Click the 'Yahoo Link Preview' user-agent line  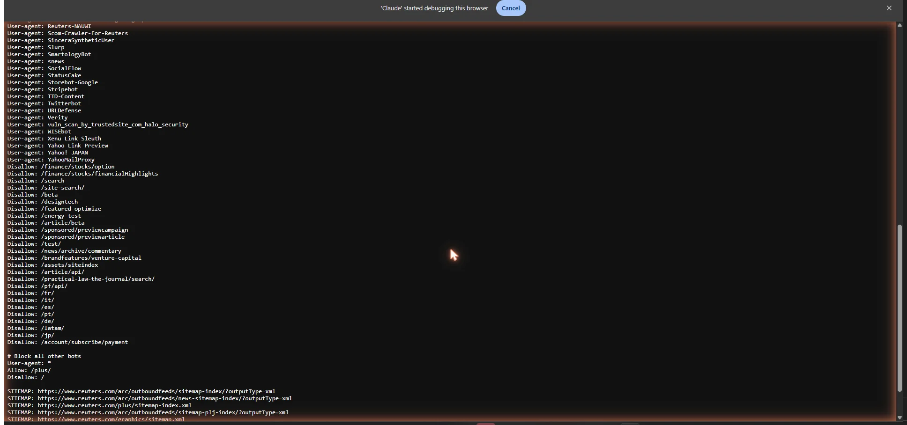coord(58,146)
